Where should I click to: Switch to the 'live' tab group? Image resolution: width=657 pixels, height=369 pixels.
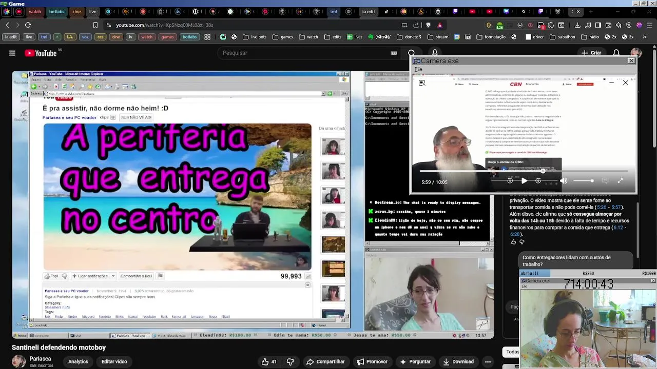[x=92, y=11]
